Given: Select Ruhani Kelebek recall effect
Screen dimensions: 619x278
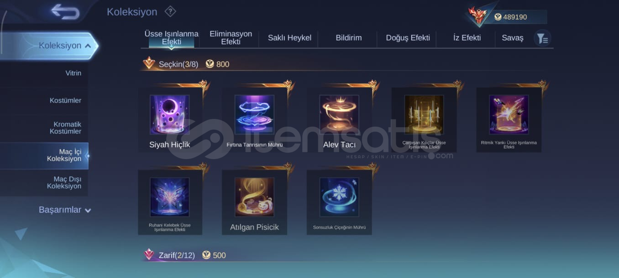Looking at the screenshot, I should (170, 202).
